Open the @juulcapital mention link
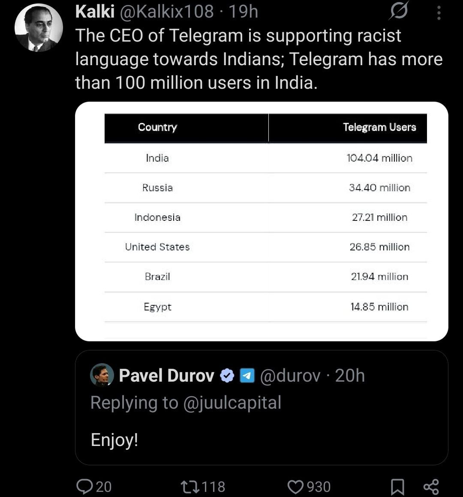463x497 pixels. tap(232, 403)
